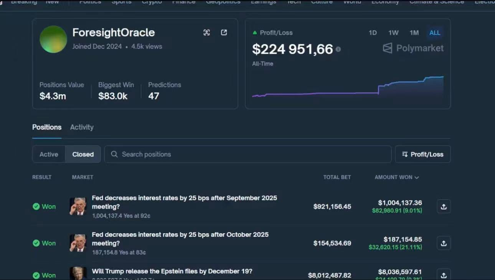The width and height of the screenshot is (495, 280).
Task: Select the 1M chart timeframe
Action: coord(414,33)
